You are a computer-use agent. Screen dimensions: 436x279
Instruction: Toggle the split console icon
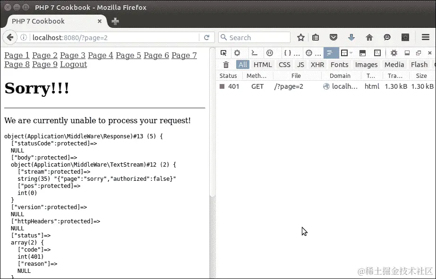[x=362, y=53]
